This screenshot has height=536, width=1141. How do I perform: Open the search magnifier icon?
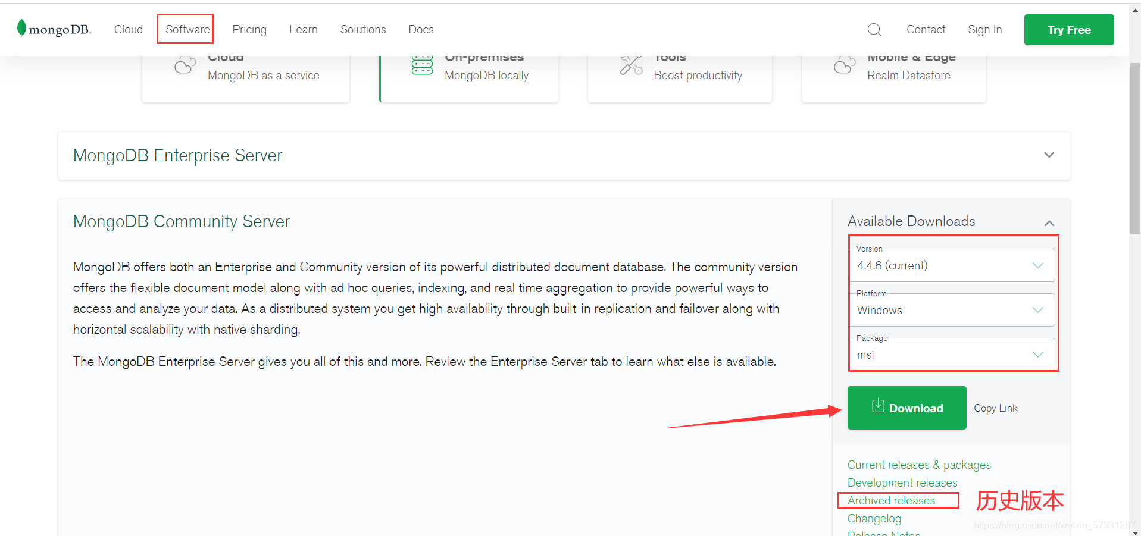(874, 30)
